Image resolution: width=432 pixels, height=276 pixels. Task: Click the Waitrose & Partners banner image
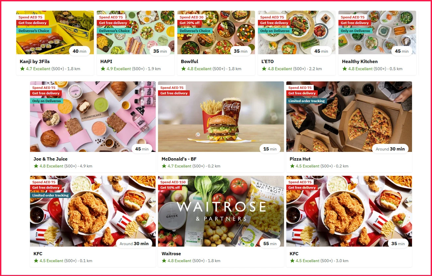tap(221, 211)
